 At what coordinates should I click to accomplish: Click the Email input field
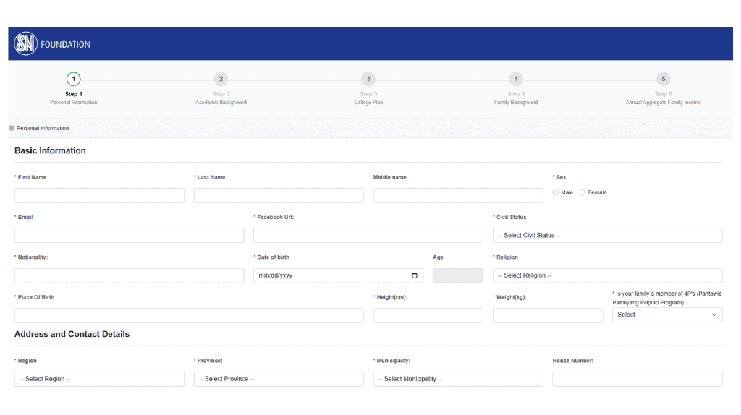pyautogui.click(x=129, y=236)
